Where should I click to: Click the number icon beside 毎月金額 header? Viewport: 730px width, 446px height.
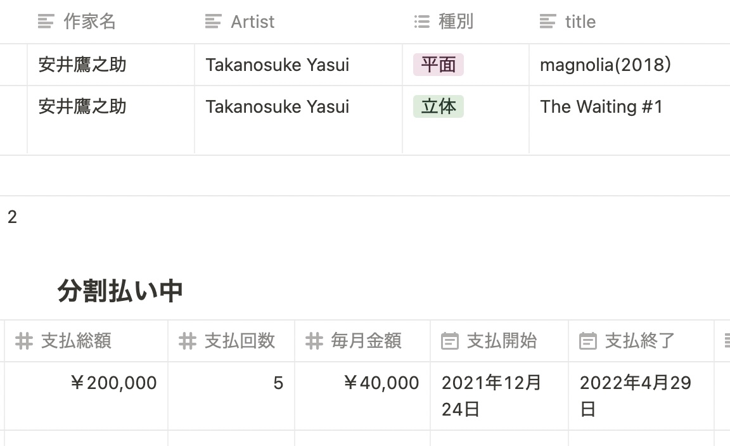pos(314,341)
